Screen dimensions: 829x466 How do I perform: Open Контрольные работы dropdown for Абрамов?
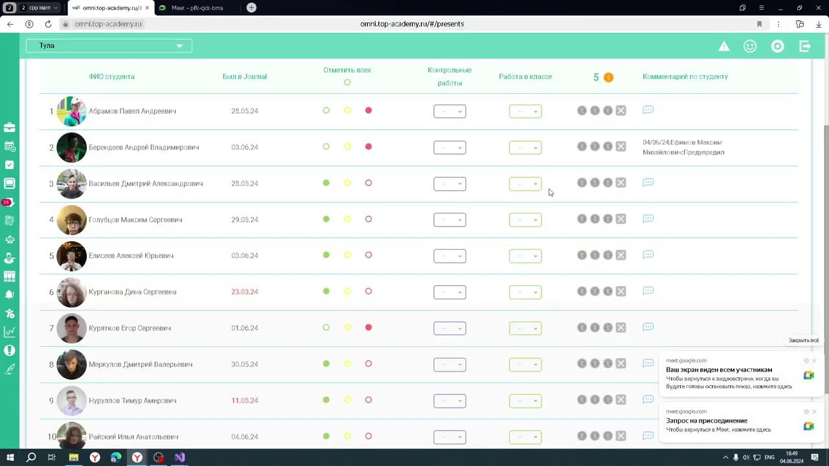tap(449, 111)
